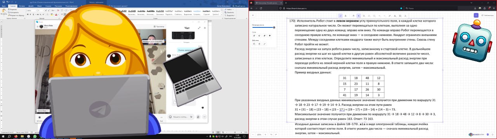Select the Классрум browser tab
This screenshot has height=139, width=497.
coord(269,3)
